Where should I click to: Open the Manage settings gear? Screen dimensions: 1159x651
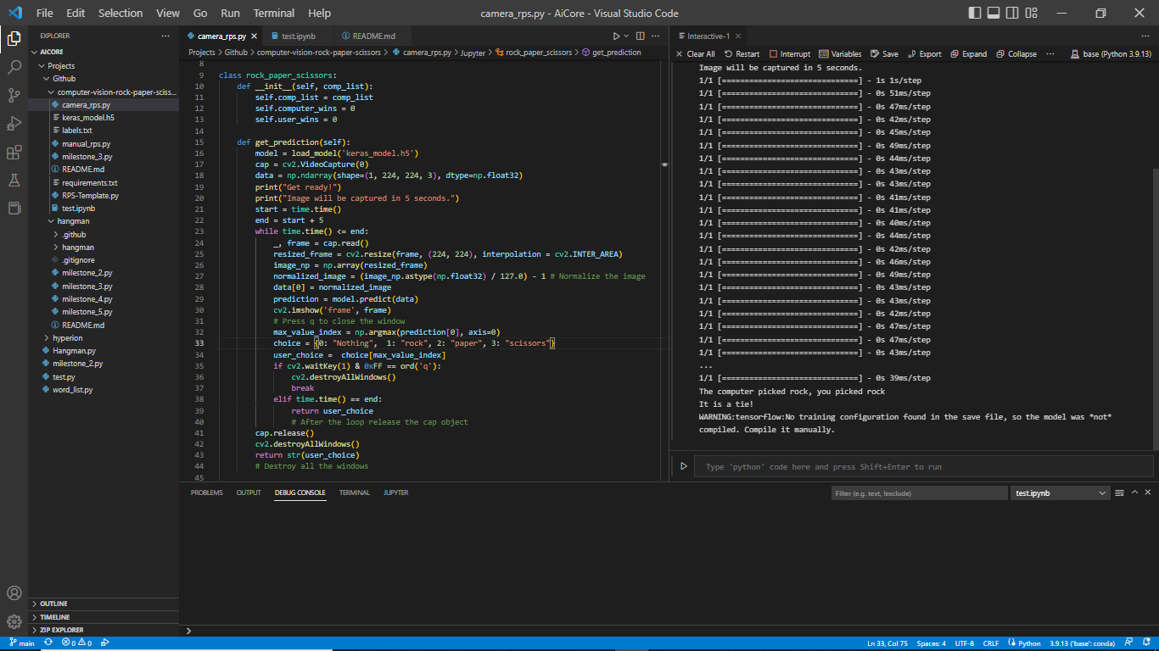coord(14,621)
